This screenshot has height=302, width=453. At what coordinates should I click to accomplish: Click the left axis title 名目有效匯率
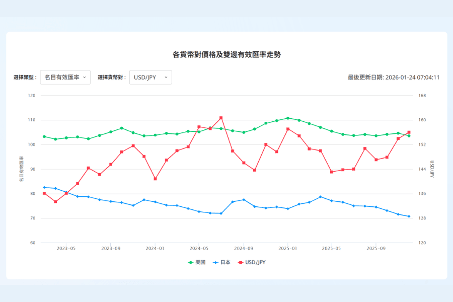[x=21, y=169]
